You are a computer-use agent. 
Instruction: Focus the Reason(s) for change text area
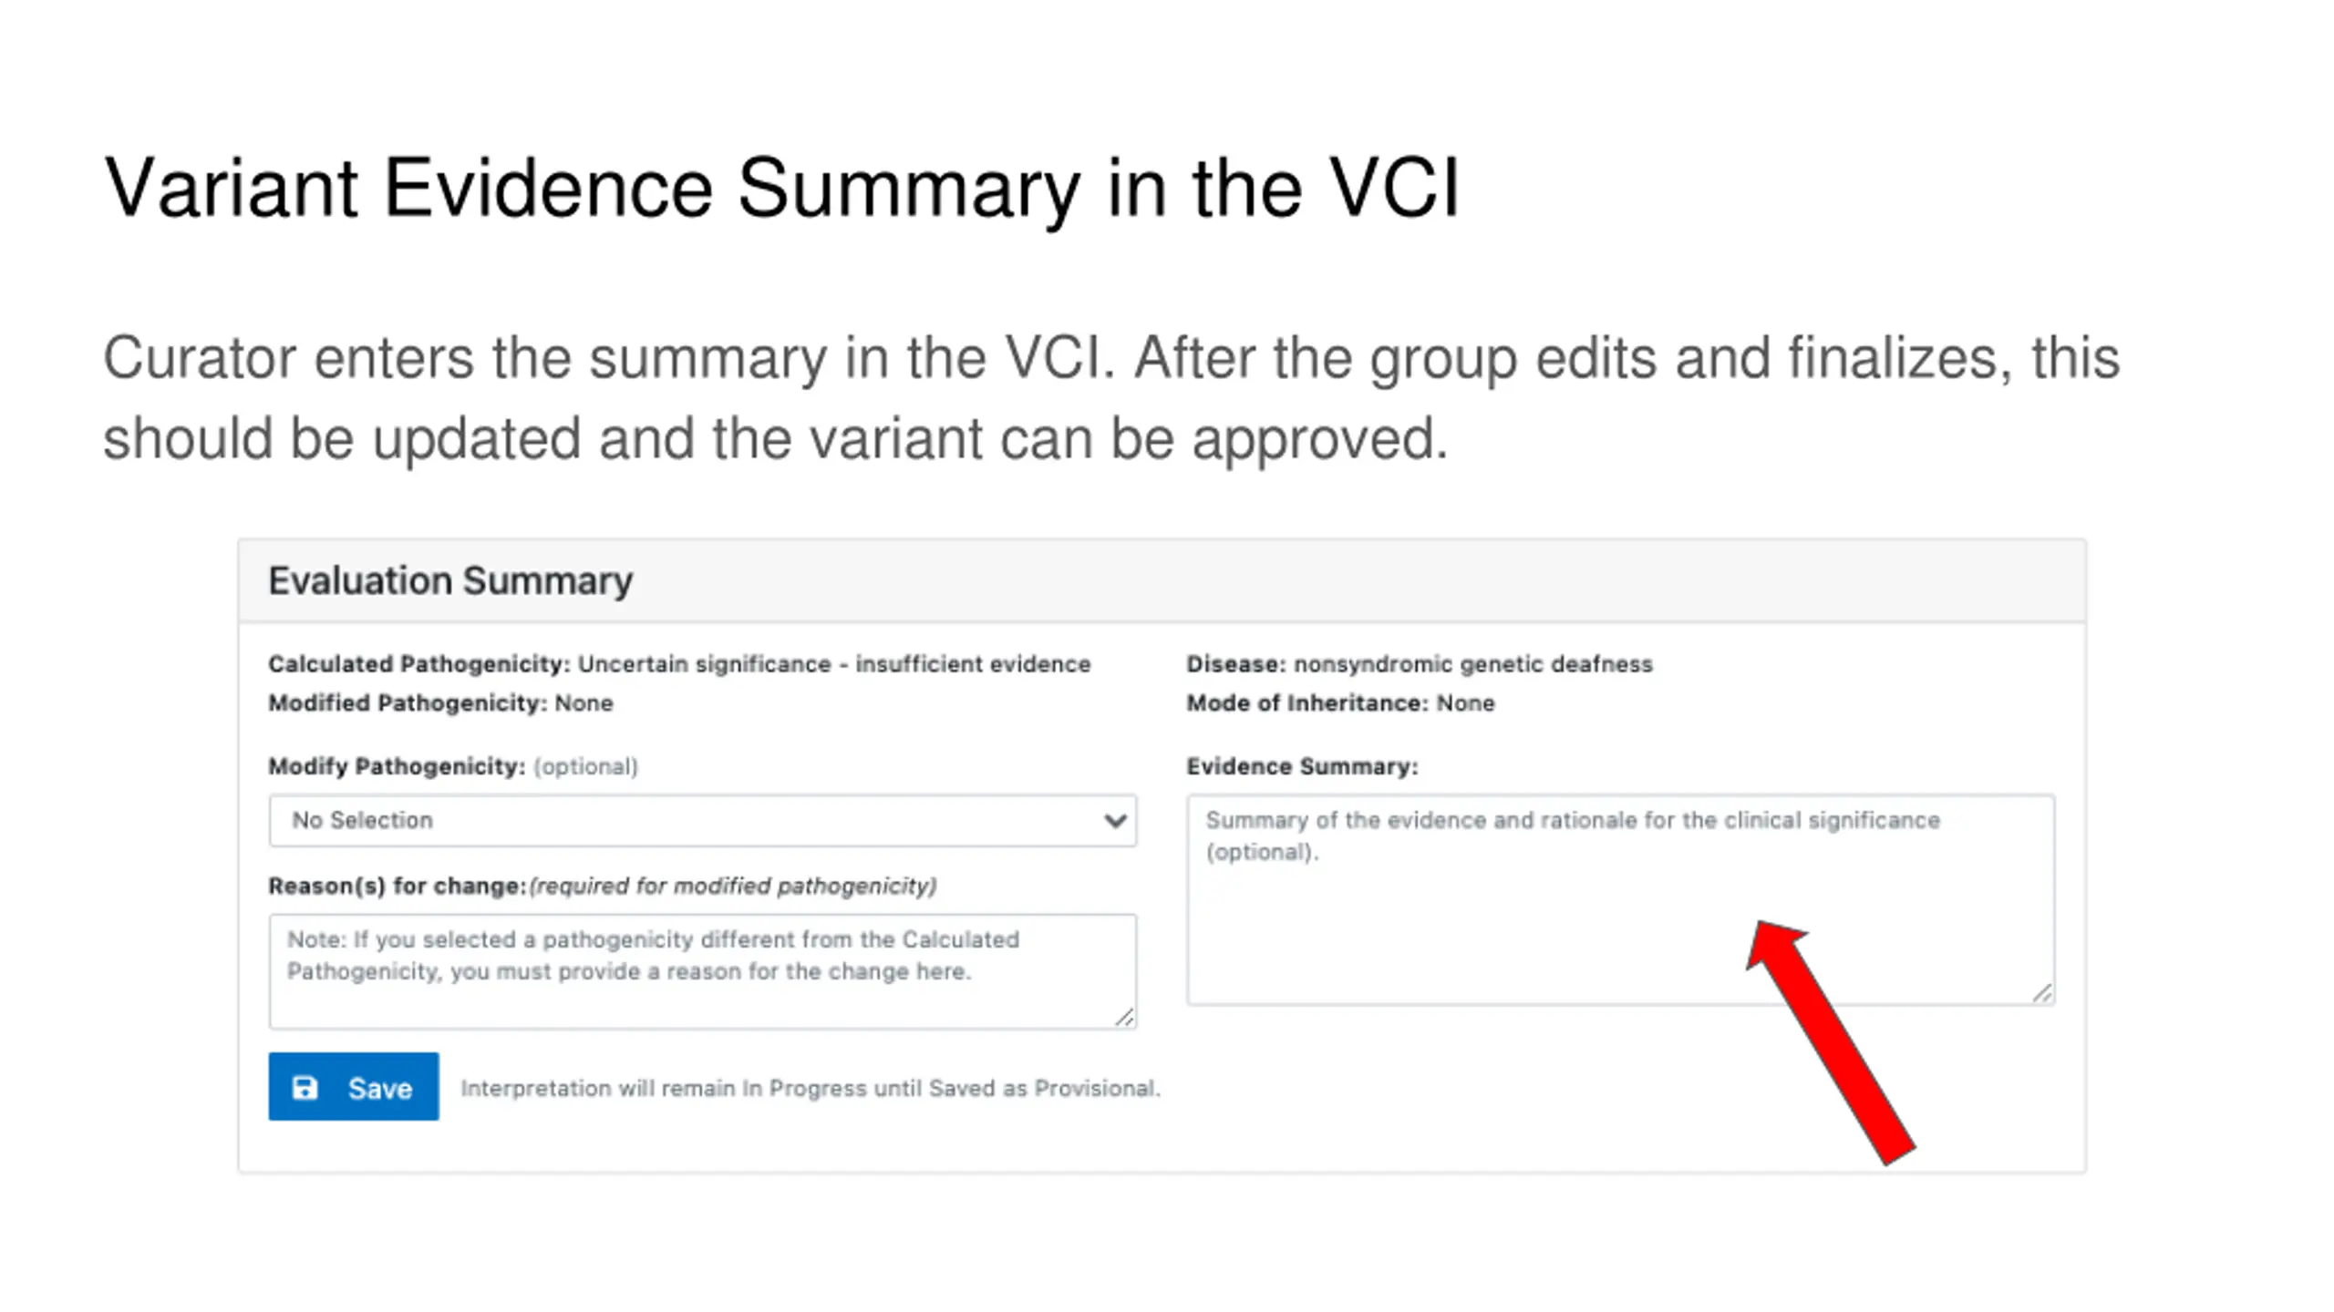point(703,972)
